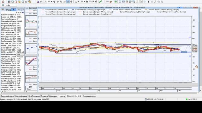Image resolution: width=202 pixels, height=113 pixels.
Task: Click the magnifier search icon
Action: point(3,5)
